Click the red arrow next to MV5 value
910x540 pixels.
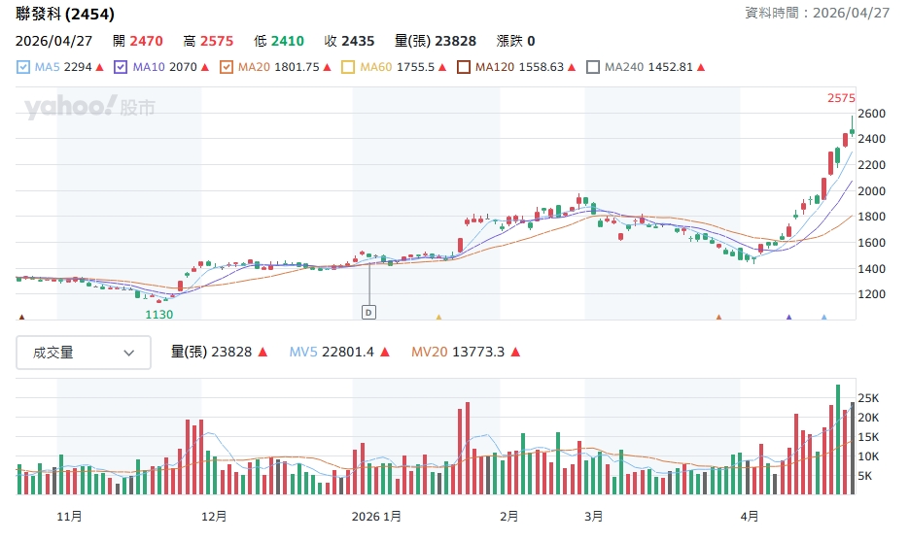[385, 353]
